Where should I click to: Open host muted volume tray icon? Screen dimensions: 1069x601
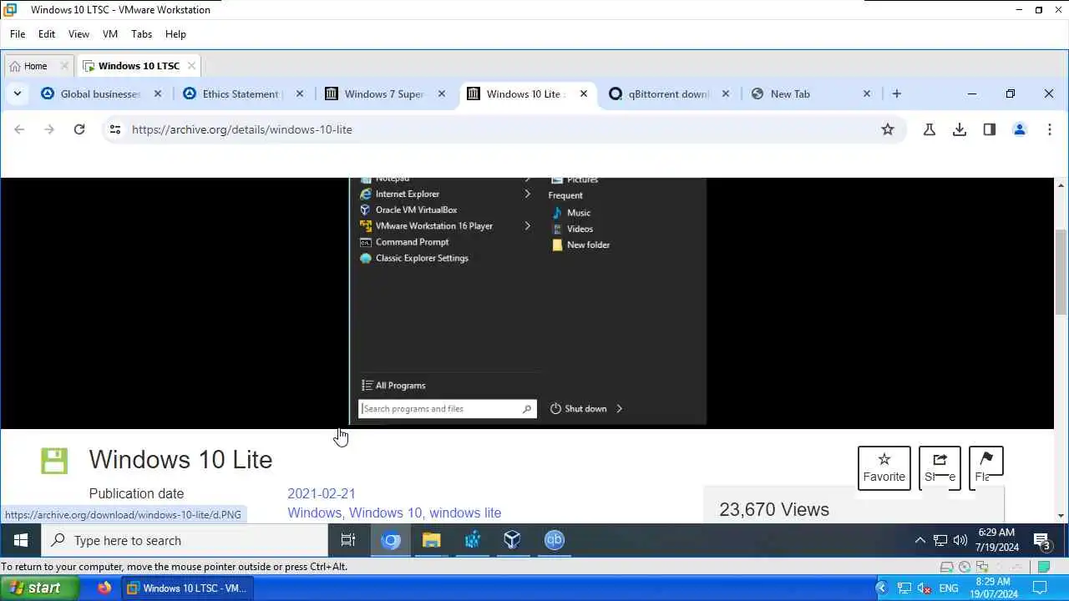(x=924, y=588)
